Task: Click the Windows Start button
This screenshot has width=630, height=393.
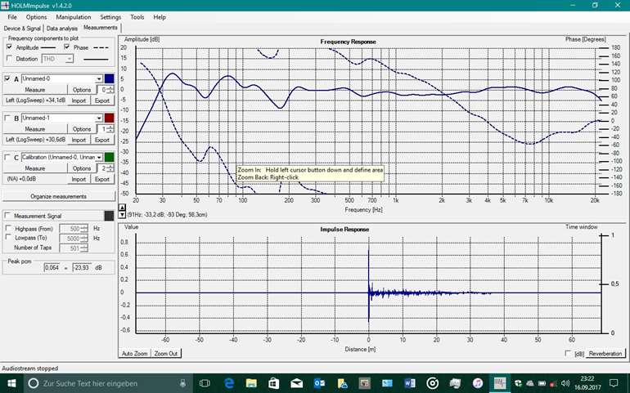Action: pyautogui.click(x=11, y=382)
